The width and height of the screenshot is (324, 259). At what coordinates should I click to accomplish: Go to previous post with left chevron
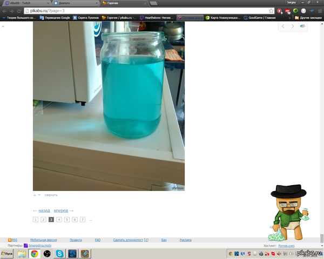[283, 26]
